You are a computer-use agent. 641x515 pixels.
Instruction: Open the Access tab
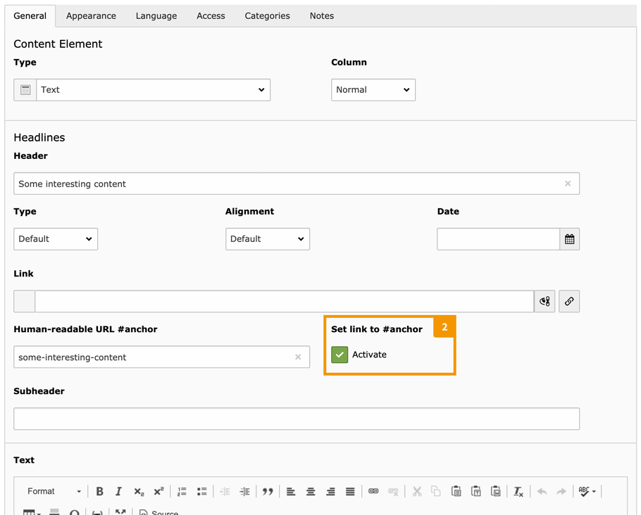pyautogui.click(x=211, y=16)
